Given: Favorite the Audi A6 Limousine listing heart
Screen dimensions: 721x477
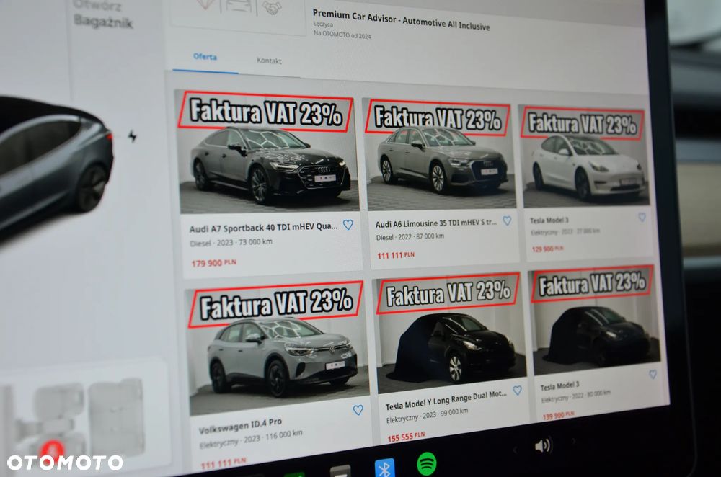Looking at the screenshot, I should coord(507,220).
